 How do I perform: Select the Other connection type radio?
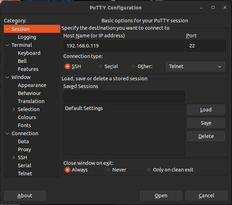[x=133, y=66]
